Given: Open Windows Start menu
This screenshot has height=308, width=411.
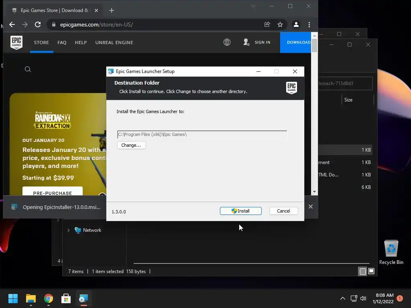Looking at the screenshot, I should [x=13, y=298].
